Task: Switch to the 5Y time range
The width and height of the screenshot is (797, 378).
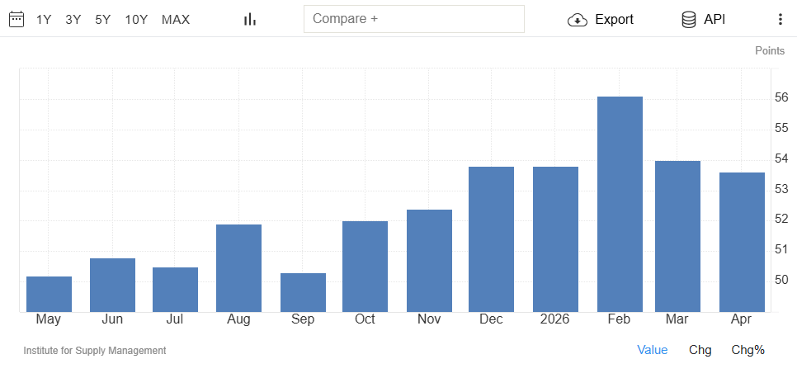Action: coord(102,20)
